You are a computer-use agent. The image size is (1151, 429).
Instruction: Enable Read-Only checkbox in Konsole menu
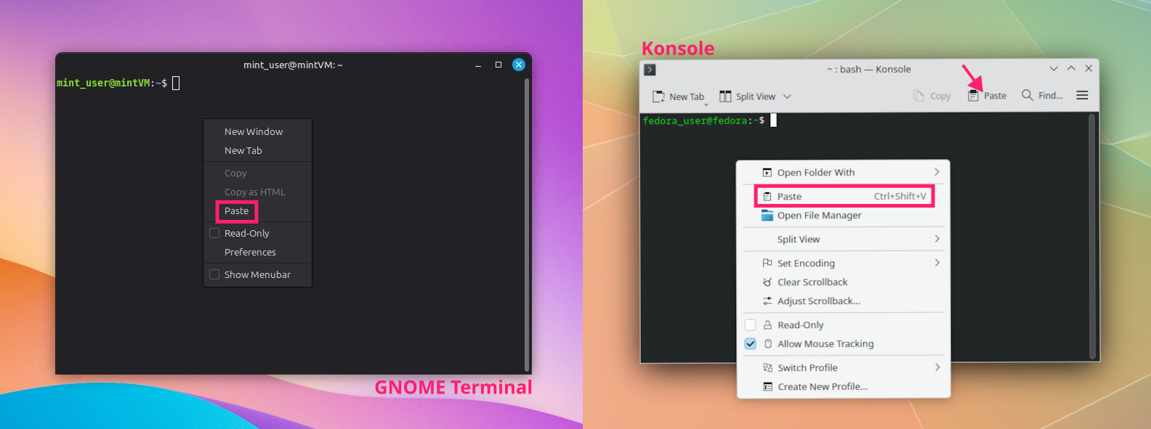(751, 325)
